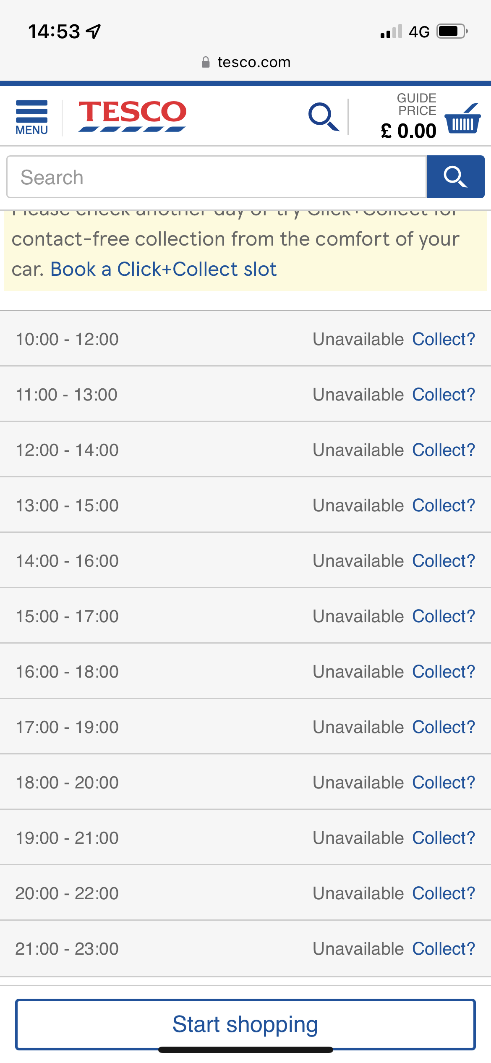This screenshot has height=1063, width=491.
Task: Tap the battery indicator icon
Action: [x=452, y=31]
